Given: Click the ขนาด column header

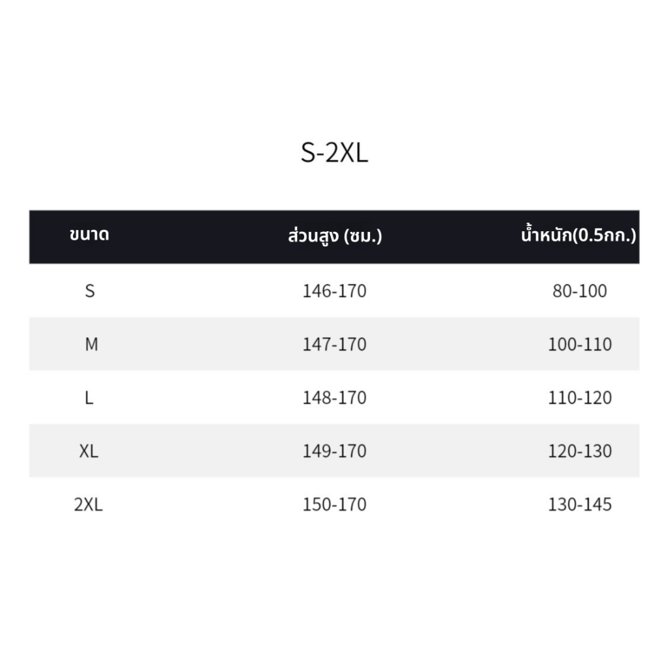Looking at the screenshot, I should click(89, 234).
